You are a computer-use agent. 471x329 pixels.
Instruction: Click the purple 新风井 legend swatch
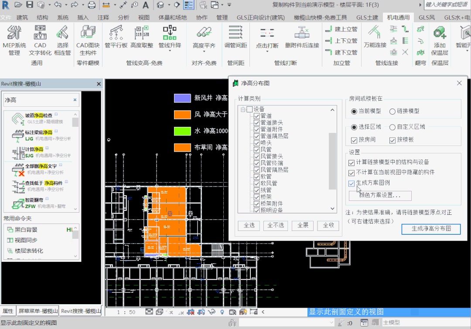point(182,98)
